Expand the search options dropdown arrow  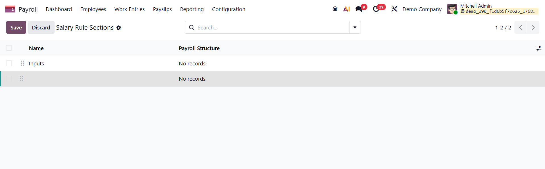pos(355,27)
